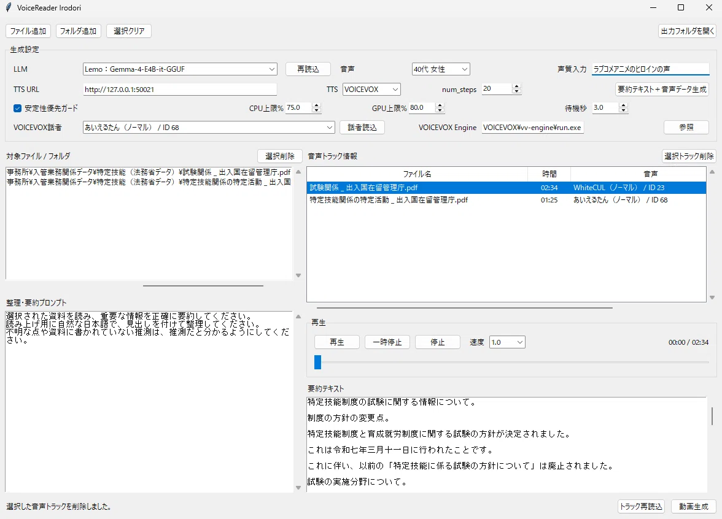
Task: Decrease CPU上限% with the down arrow
Action: pyautogui.click(x=316, y=110)
